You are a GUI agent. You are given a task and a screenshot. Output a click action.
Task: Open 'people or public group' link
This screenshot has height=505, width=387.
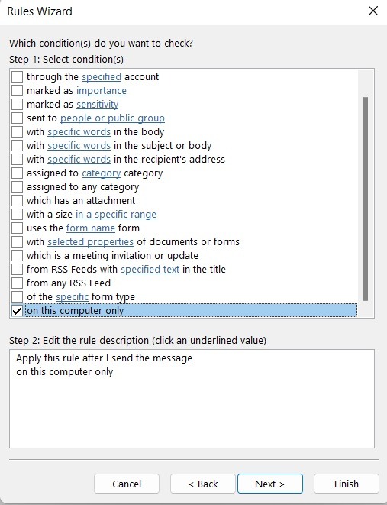click(x=113, y=118)
